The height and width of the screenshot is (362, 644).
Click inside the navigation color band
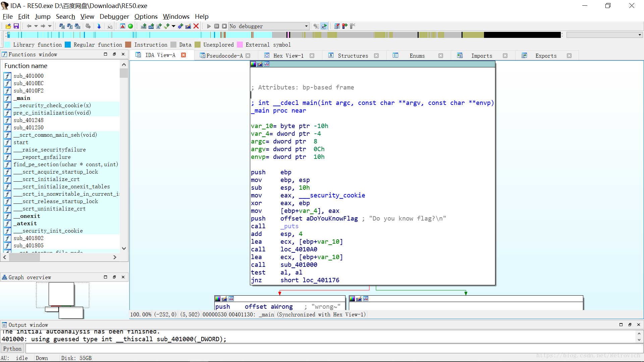point(283,35)
